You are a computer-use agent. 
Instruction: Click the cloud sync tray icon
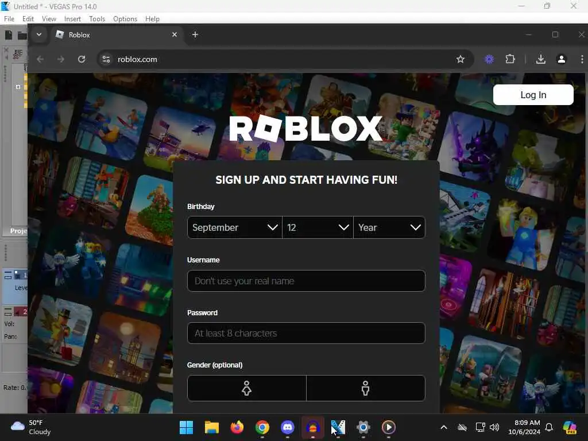coord(462,427)
